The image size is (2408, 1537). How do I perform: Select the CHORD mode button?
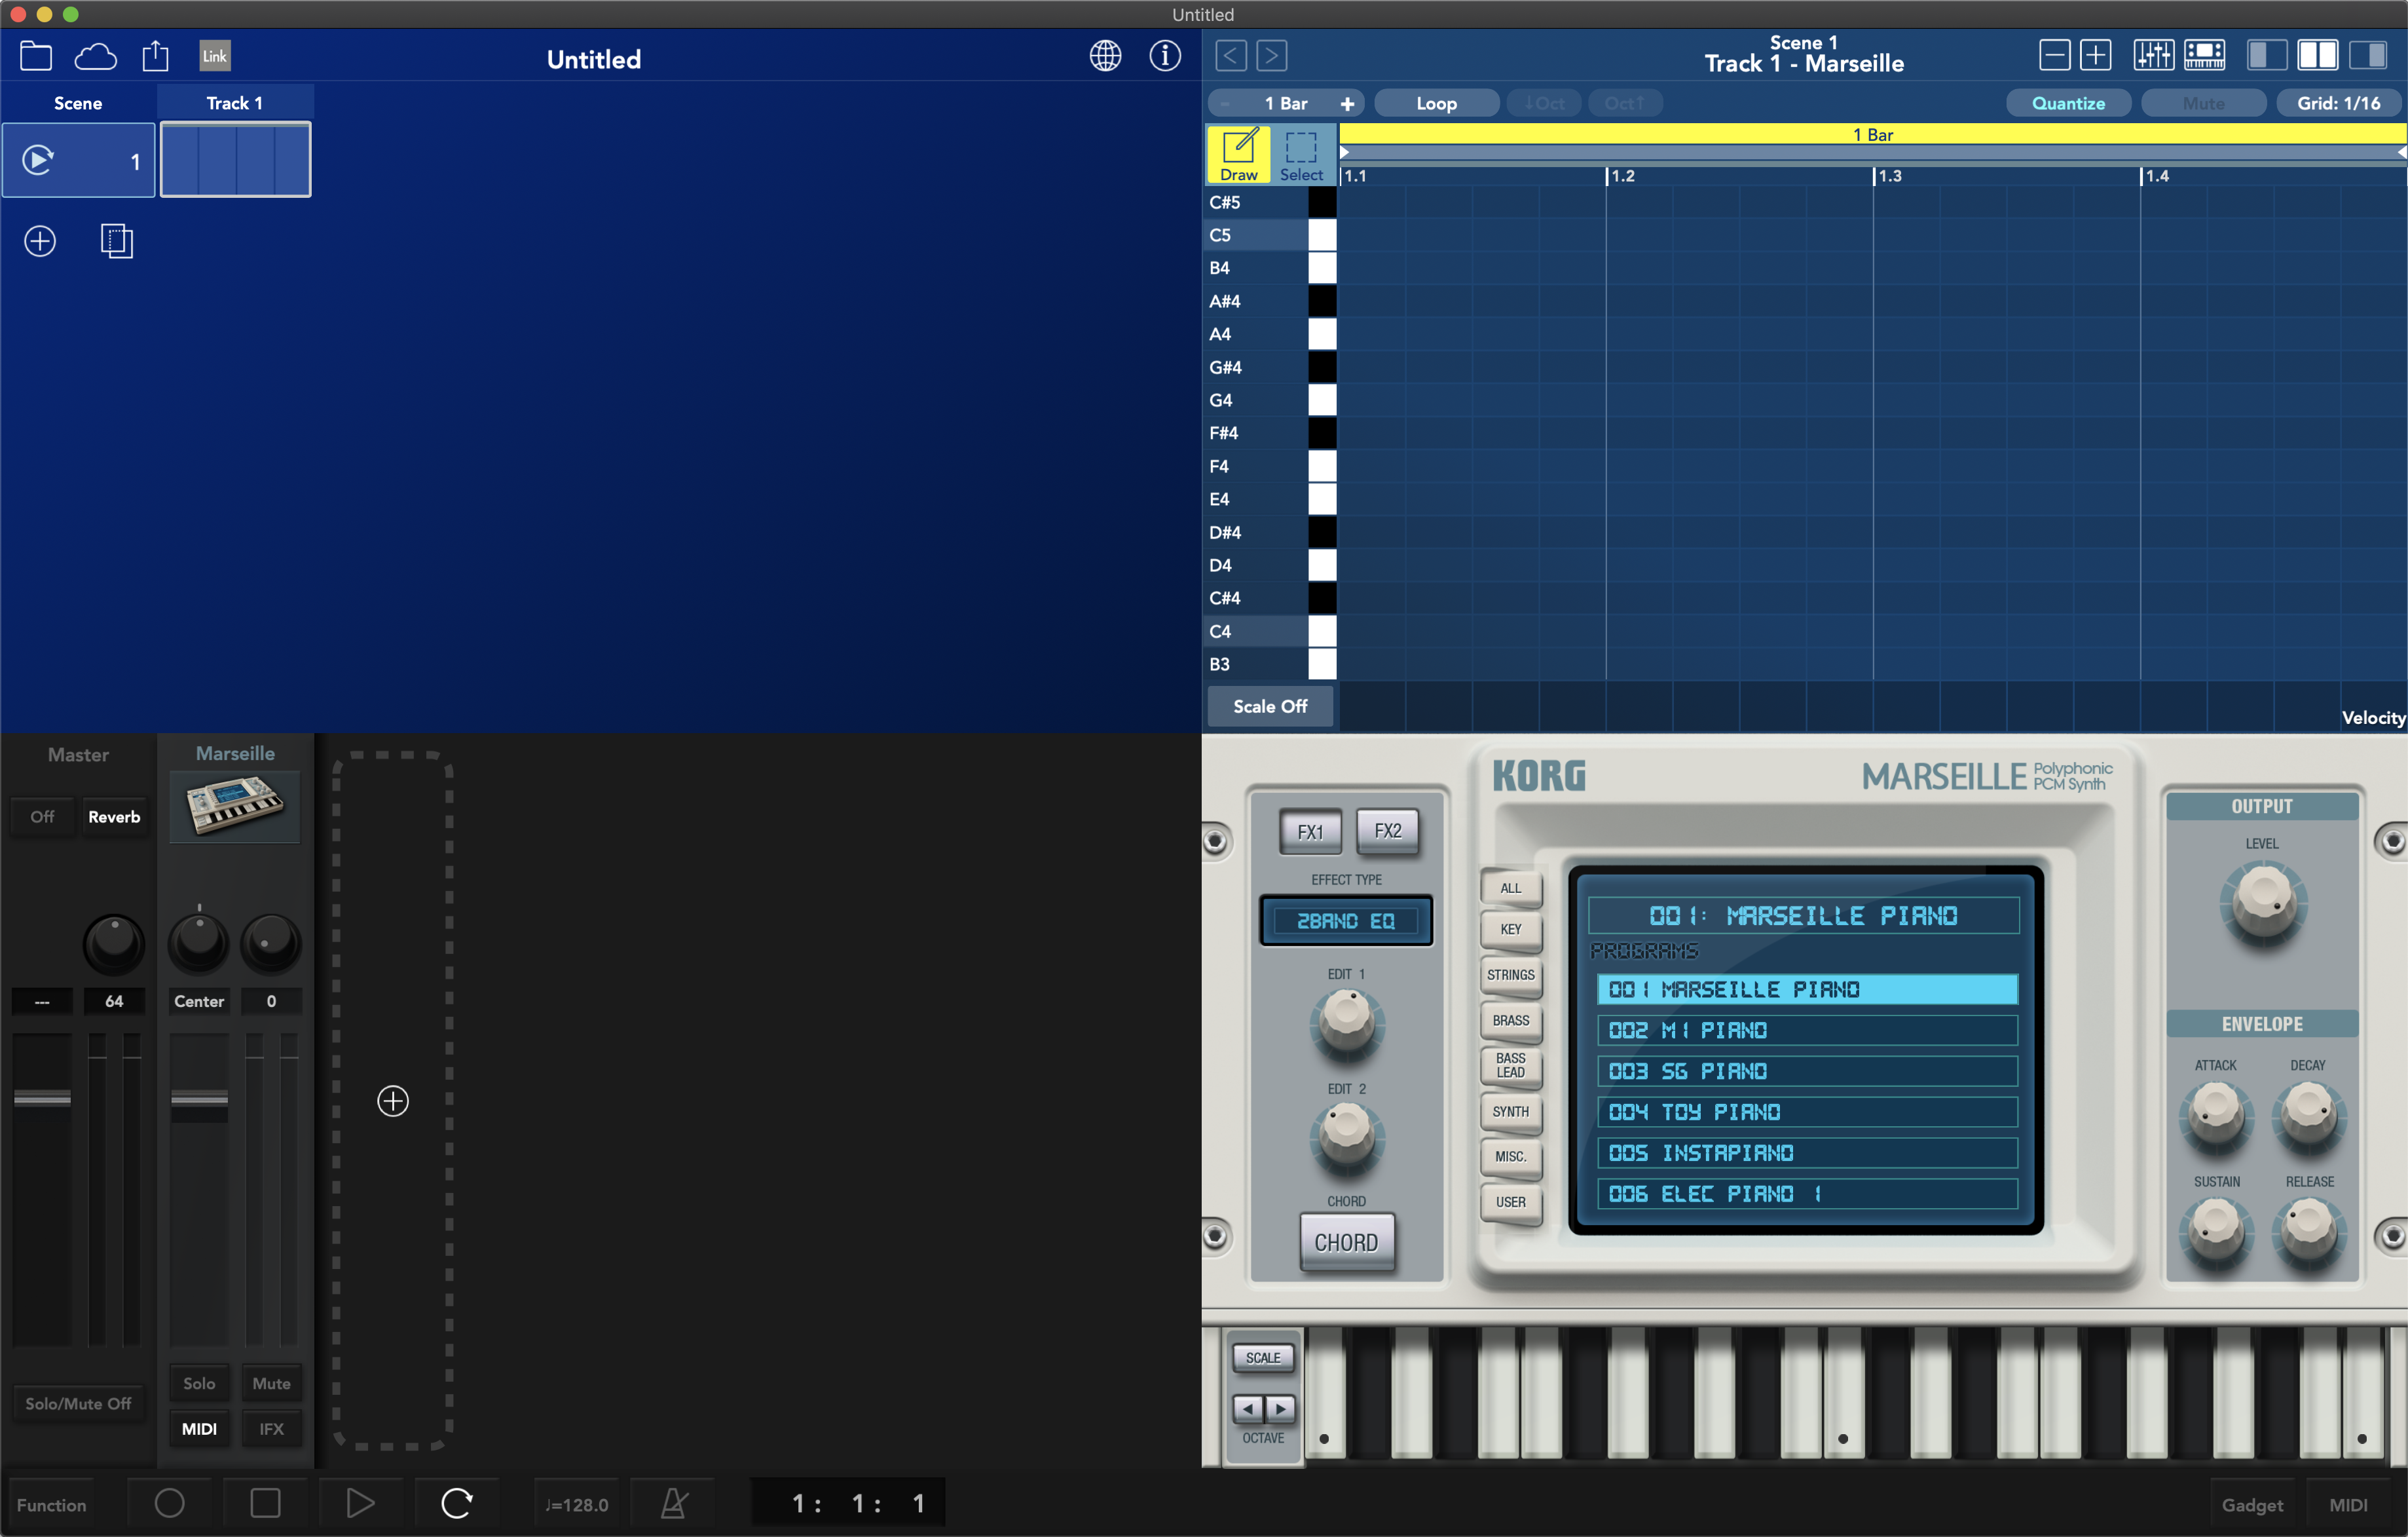point(1346,1242)
